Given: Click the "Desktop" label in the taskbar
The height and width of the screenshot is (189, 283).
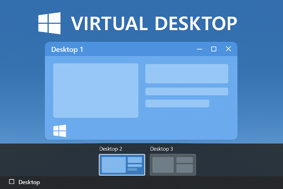Looking at the screenshot, I should click(x=29, y=182).
